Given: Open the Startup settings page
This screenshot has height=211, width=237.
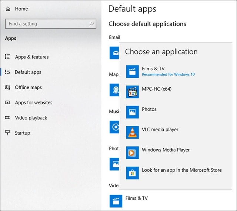Looking at the screenshot, I should pyautogui.click(x=22, y=133).
